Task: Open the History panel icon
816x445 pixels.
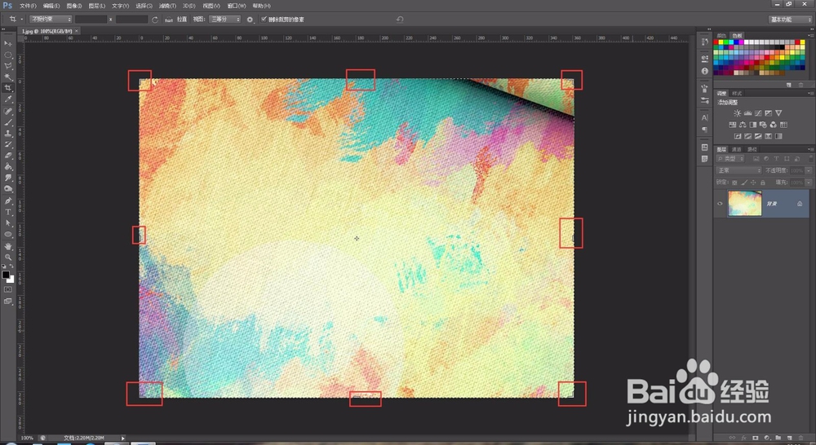Action: tap(705, 42)
